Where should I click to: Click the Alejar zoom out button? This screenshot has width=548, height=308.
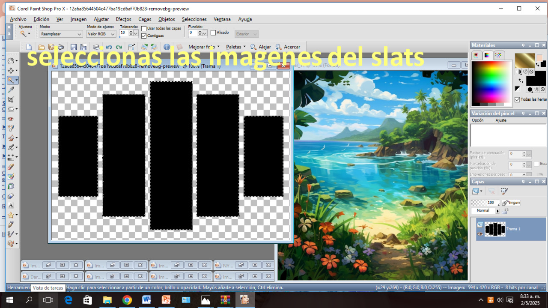261,47
